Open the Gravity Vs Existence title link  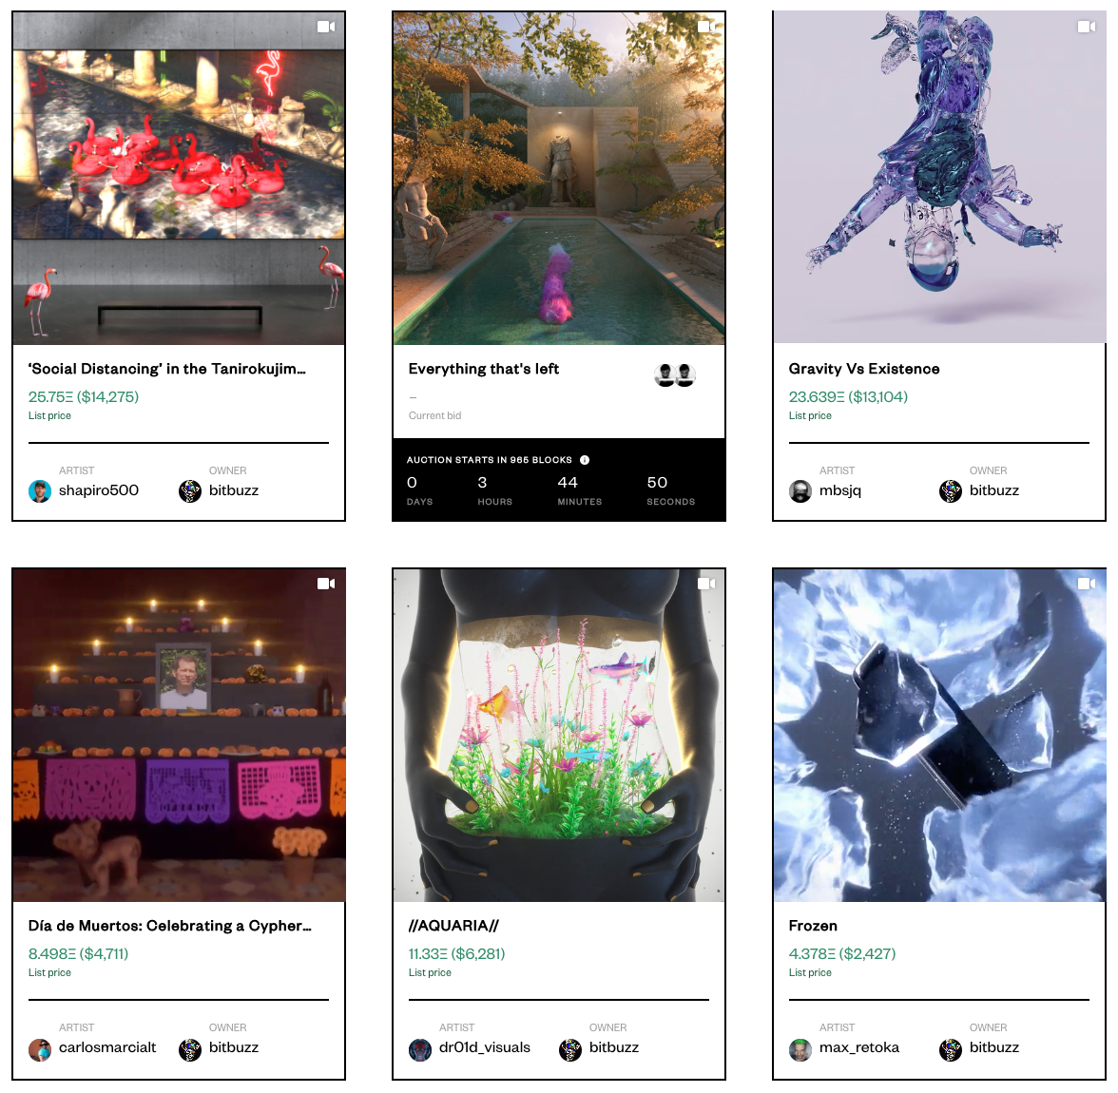pyautogui.click(x=864, y=369)
